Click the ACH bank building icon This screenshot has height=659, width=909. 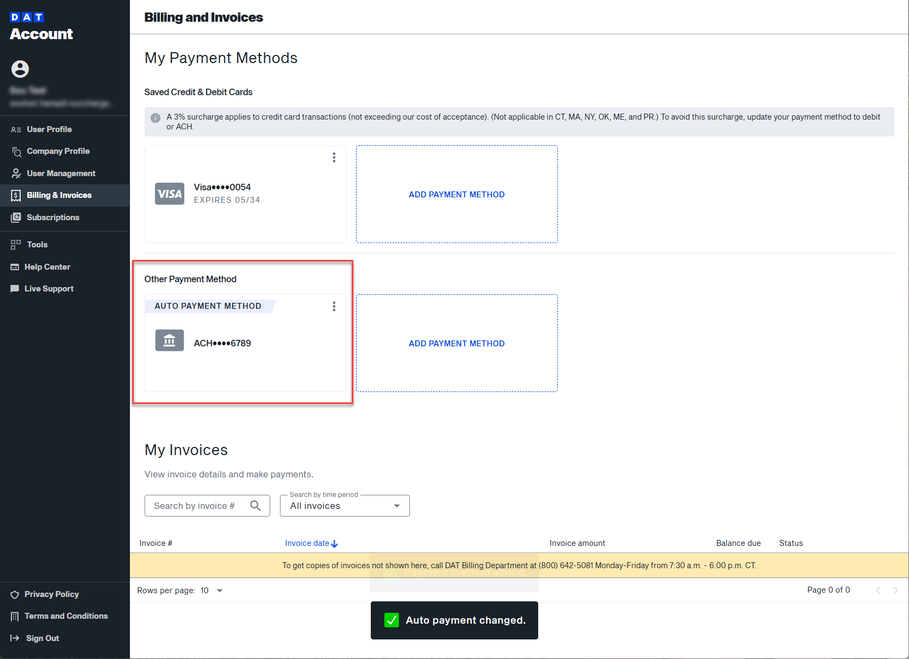click(170, 340)
